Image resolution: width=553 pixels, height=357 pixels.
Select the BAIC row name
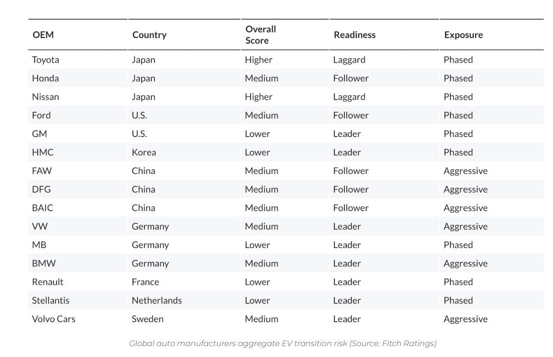(x=42, y=208)
